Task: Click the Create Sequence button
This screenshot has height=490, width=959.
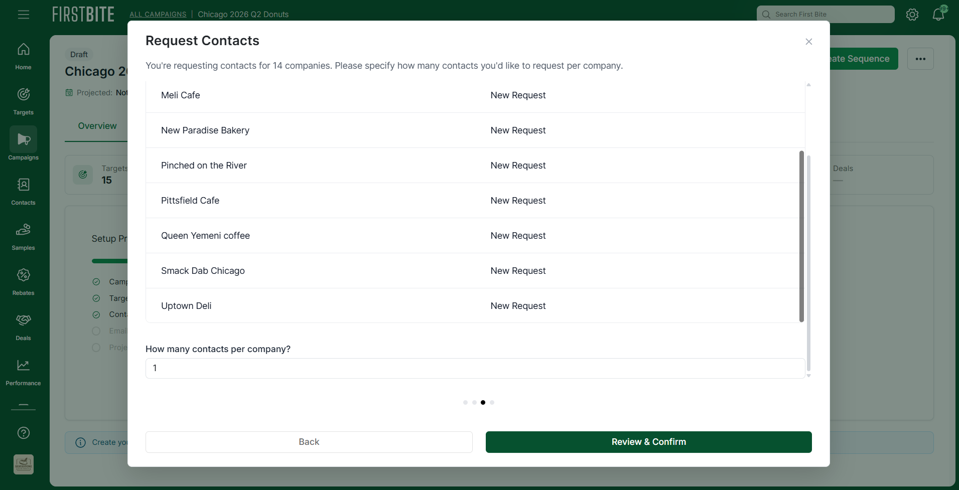Action: tap(863, 59)
